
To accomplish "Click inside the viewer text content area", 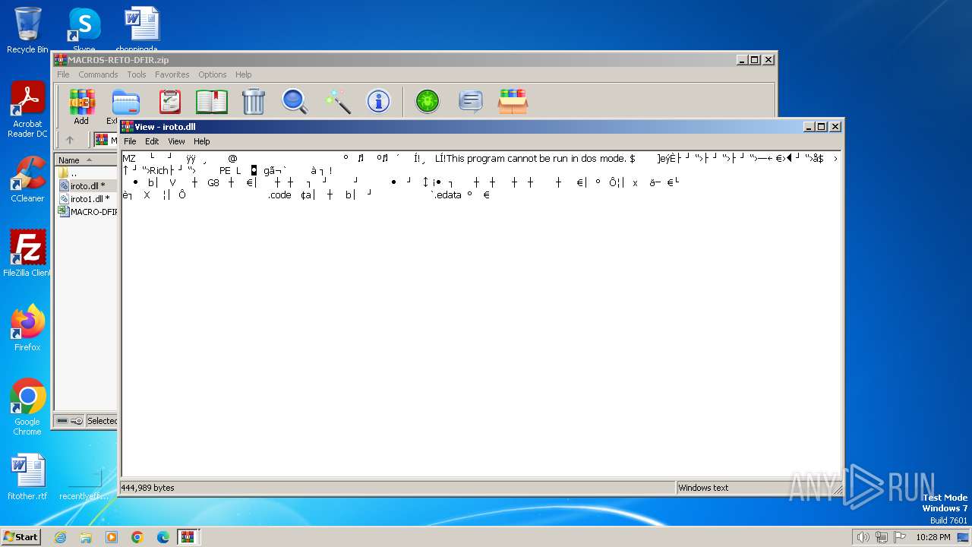I will pos(480,315).
